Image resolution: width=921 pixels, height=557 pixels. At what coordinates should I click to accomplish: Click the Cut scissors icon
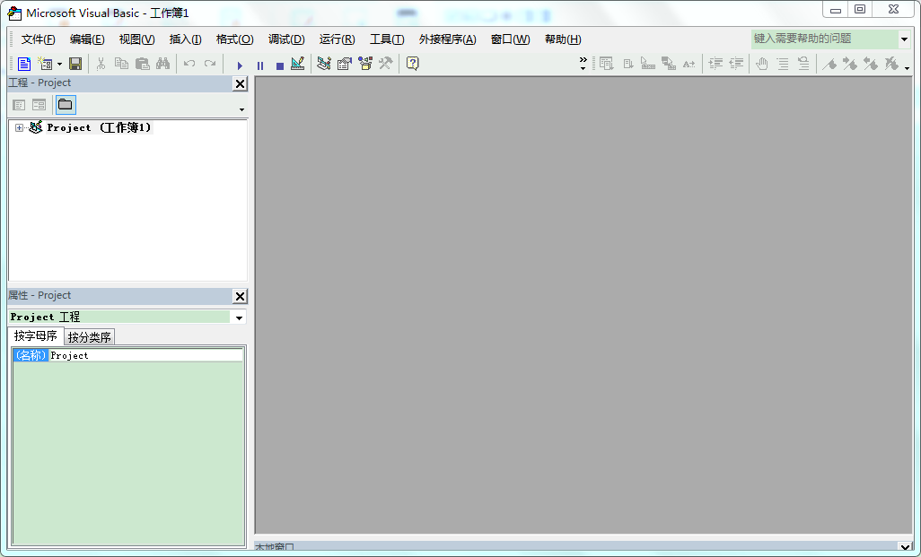point(101,64)
